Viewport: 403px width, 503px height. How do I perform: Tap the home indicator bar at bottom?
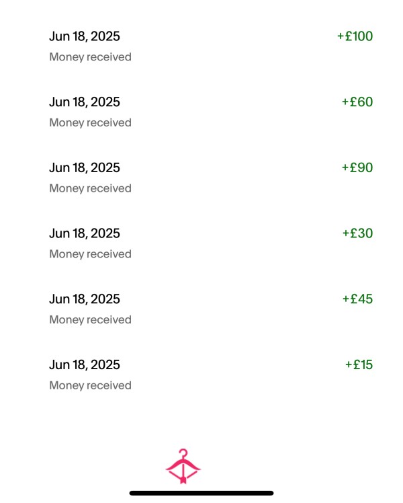click(201, 493)
